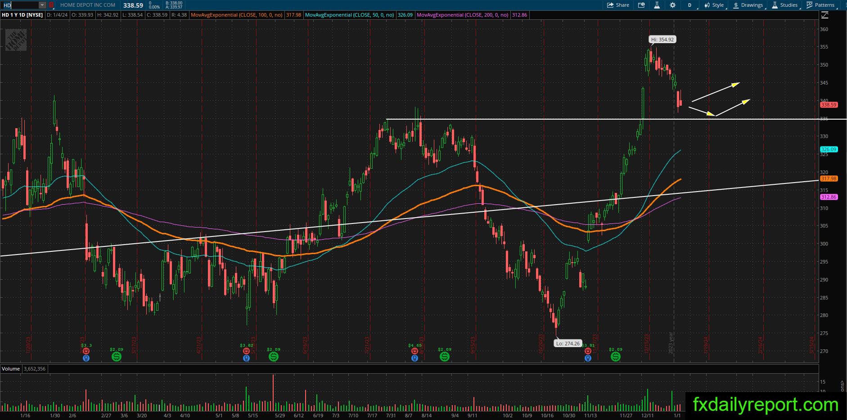Image resolution: width=847 pixels, height=420 pixels.
Task: Click the window-with-clock icon beside Share
Action: (x=641, y=5)
